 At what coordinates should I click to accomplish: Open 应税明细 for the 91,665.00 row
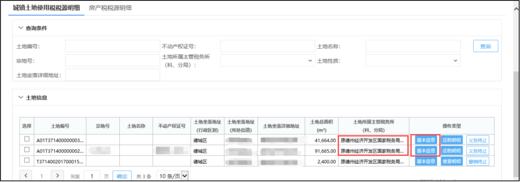[452, 151]
